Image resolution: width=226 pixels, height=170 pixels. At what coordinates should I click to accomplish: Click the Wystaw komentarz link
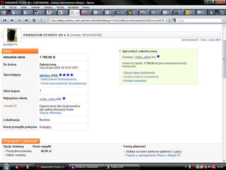(135, 81)
